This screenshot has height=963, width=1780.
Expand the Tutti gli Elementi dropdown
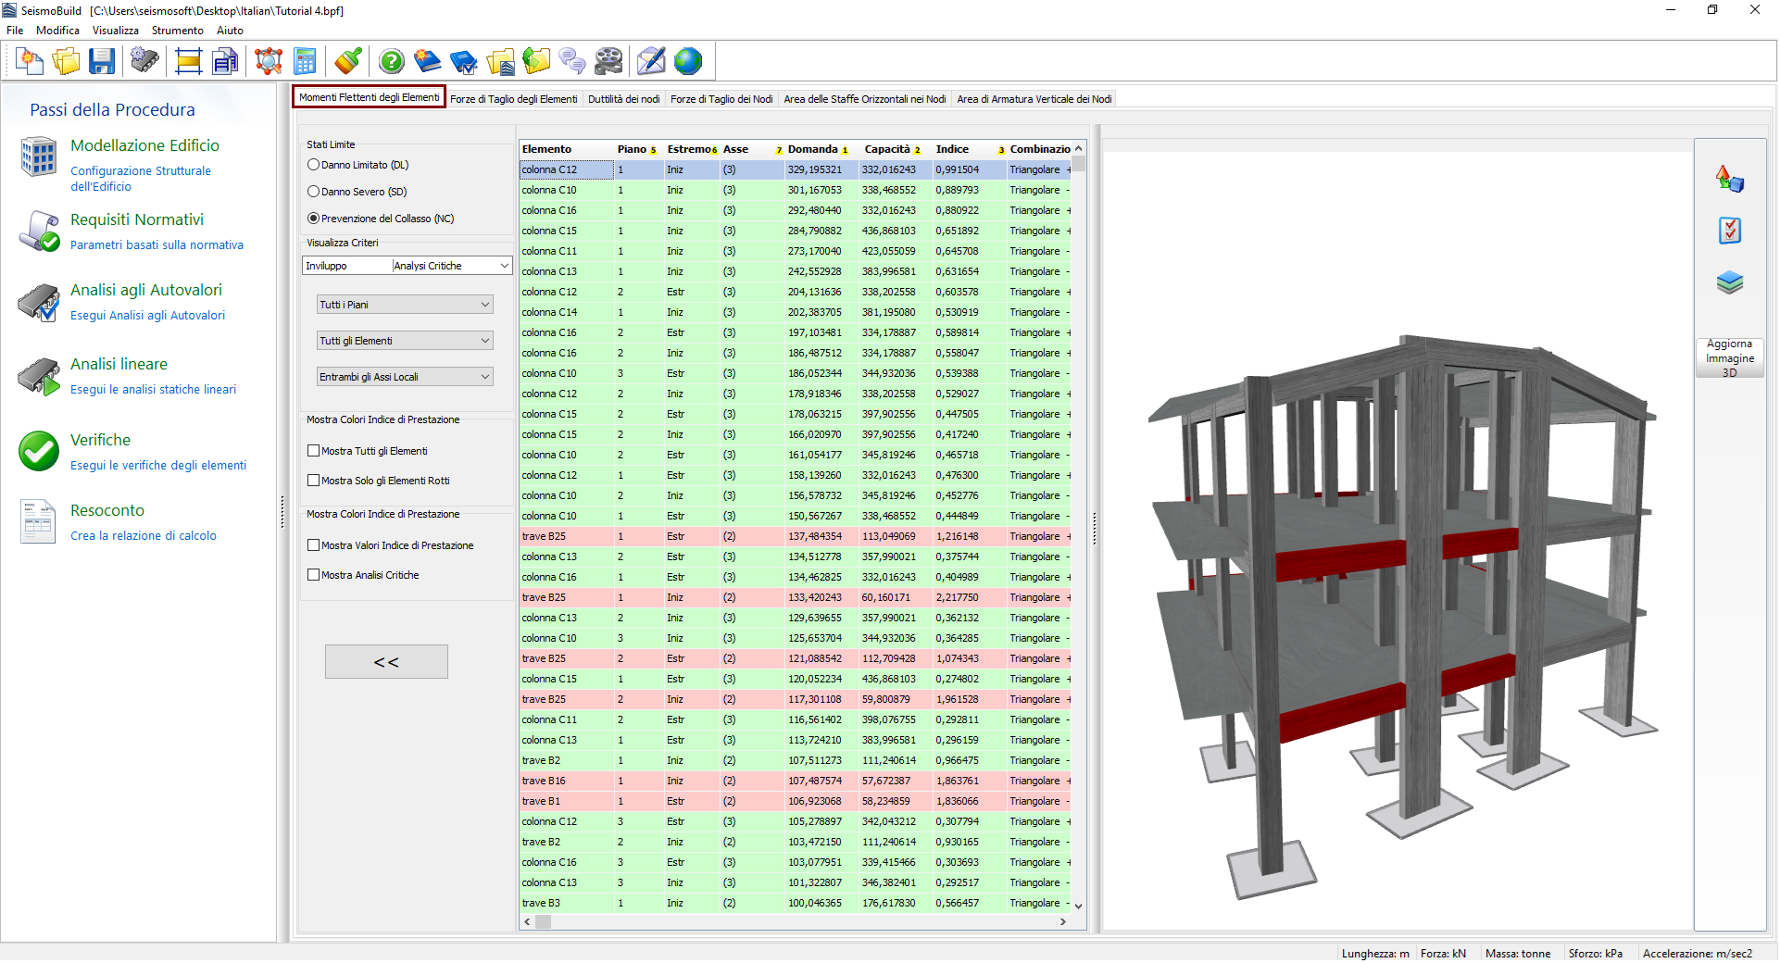(x=405, y=341)
